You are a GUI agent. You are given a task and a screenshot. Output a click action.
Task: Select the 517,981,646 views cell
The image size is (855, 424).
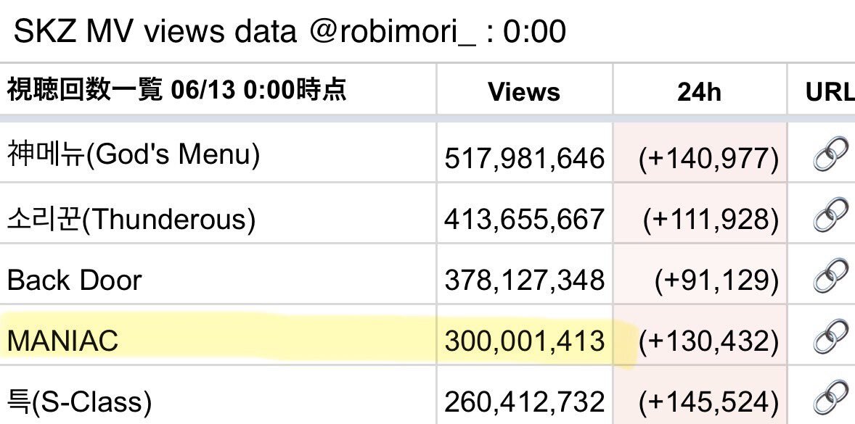(525, 152)
